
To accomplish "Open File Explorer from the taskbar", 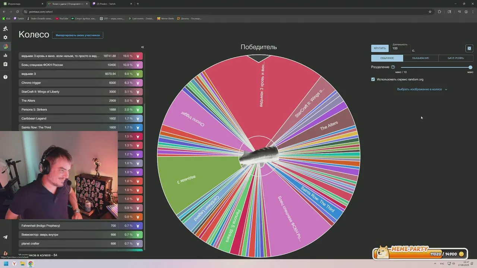I will [22, 264].
